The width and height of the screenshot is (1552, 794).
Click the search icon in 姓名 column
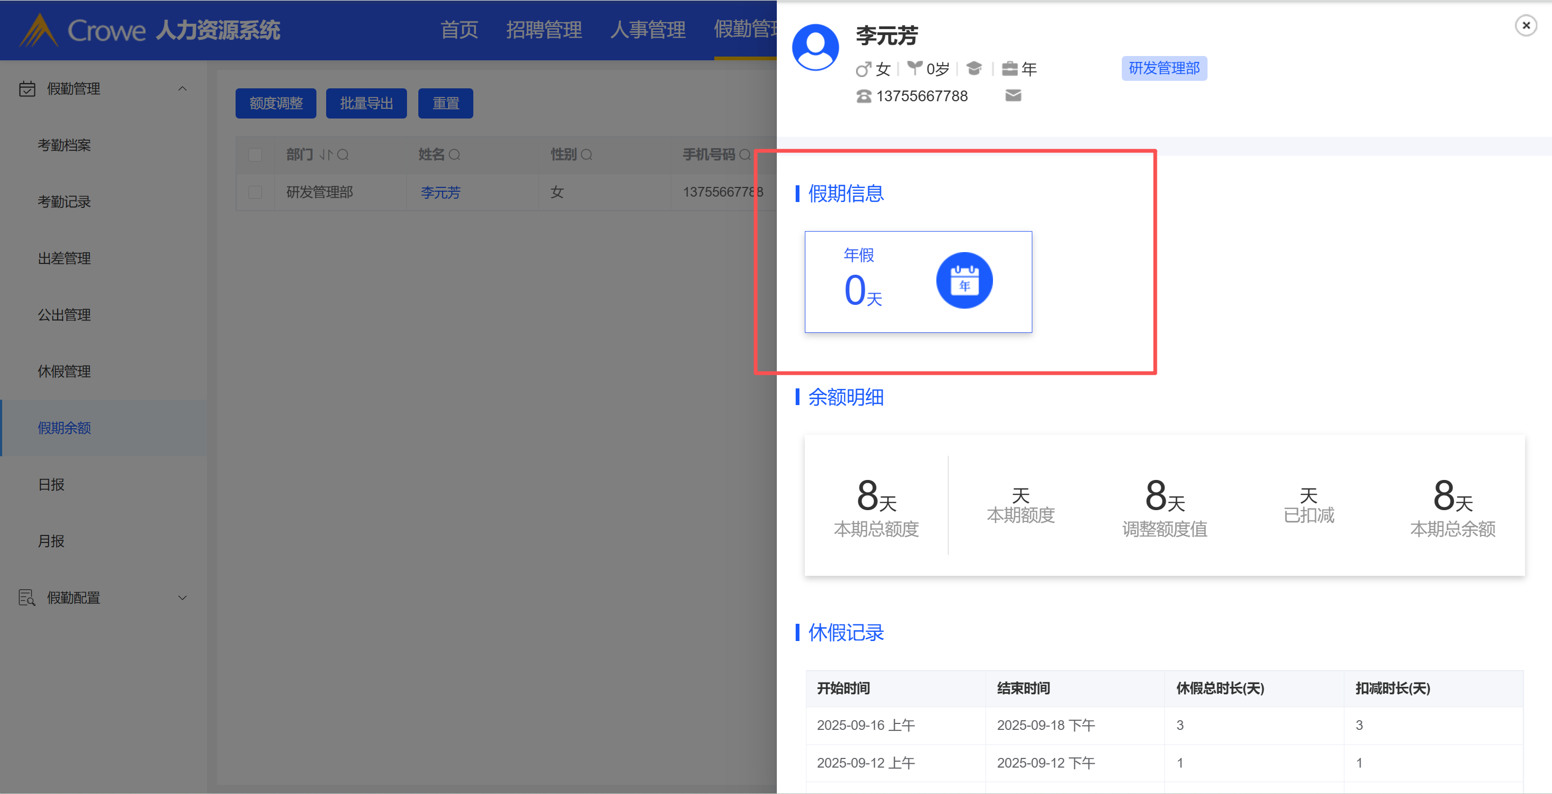point(455,155)
